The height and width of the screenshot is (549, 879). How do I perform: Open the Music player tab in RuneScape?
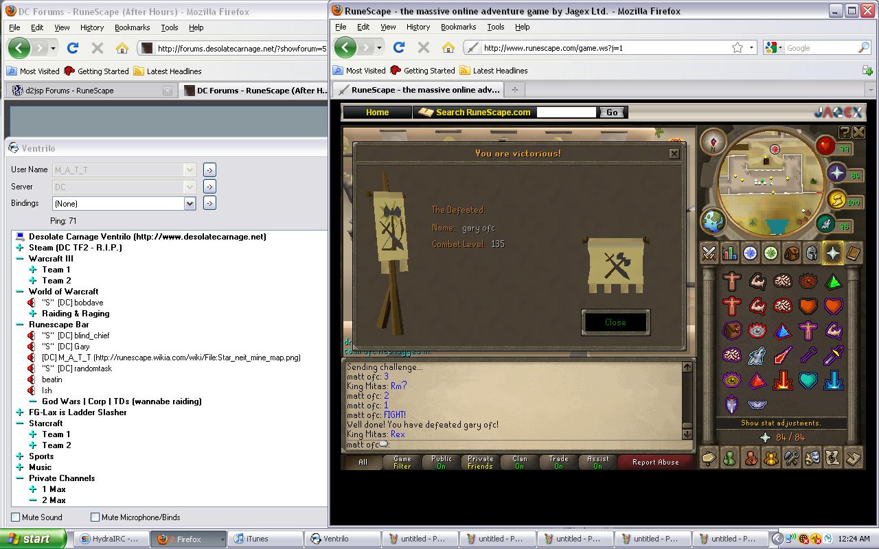832,458
